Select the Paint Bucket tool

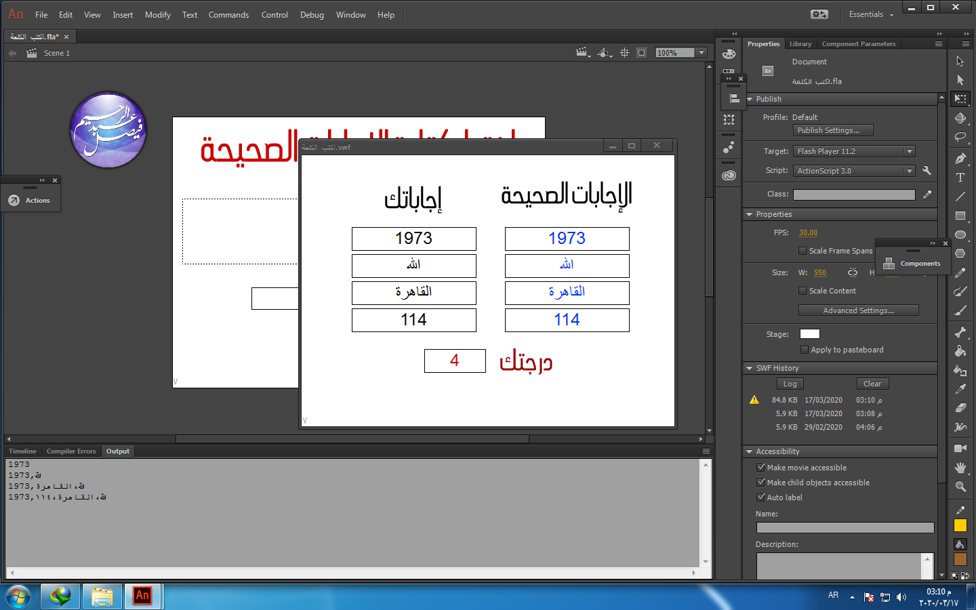(x=960, y=351)
